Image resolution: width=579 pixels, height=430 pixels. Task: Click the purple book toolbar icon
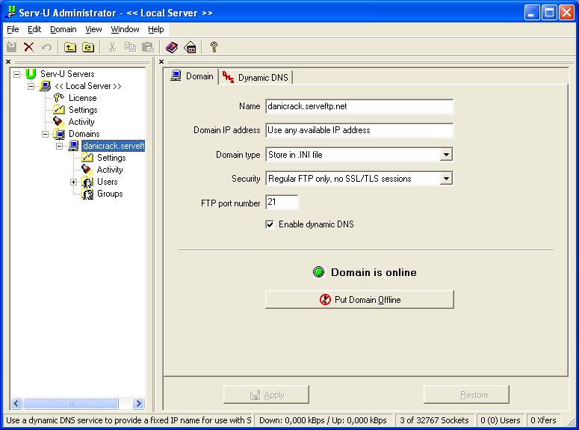coord(172,47)
